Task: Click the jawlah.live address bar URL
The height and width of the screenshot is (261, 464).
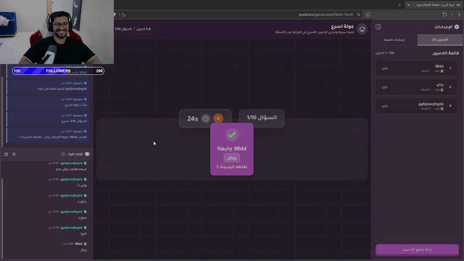Action: pyautogui.click(x=326, y=14)
